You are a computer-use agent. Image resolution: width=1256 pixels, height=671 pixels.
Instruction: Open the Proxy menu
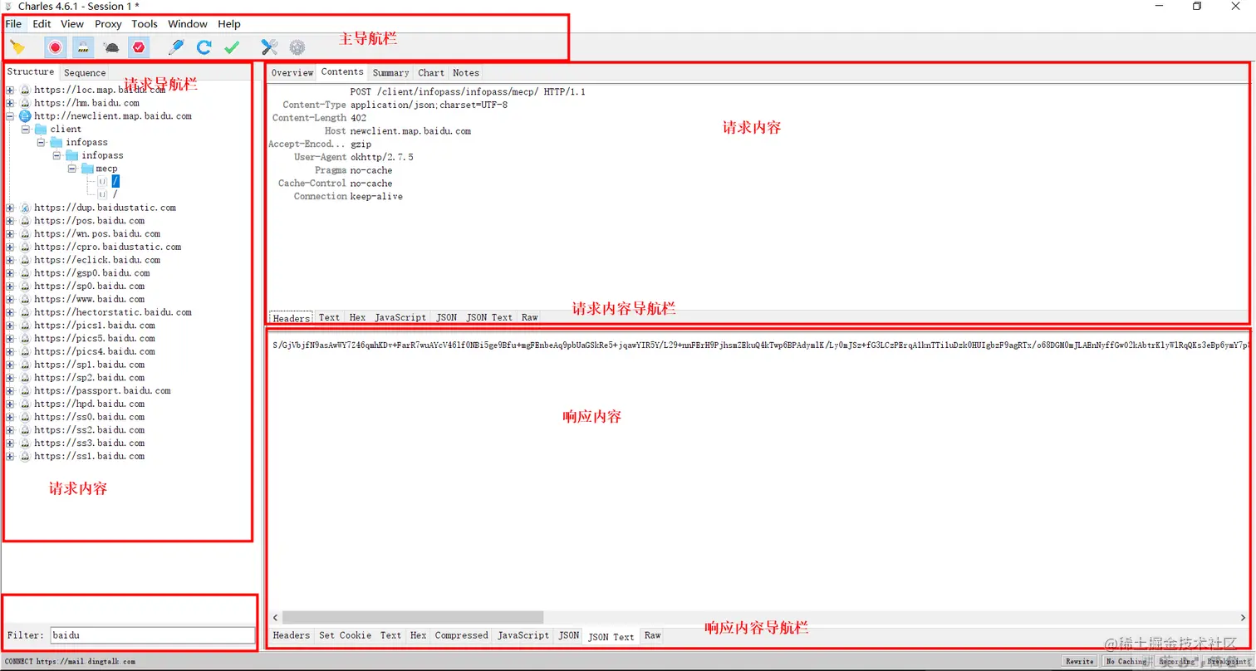point(108,24)
